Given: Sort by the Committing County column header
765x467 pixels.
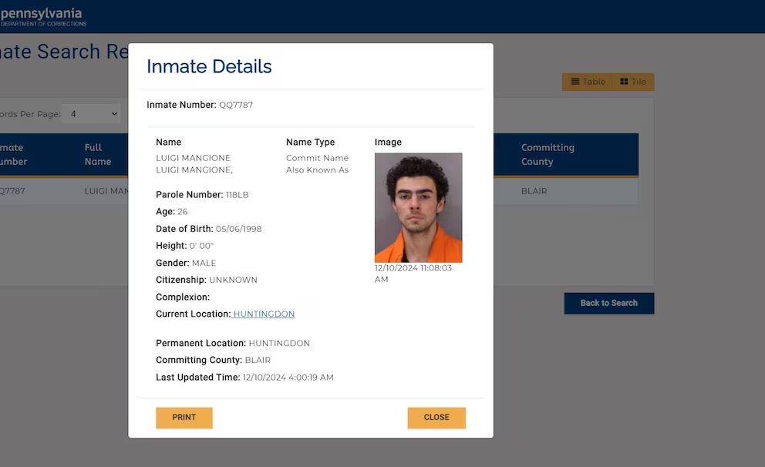Looking at the screenshot, I should point(548,155).
